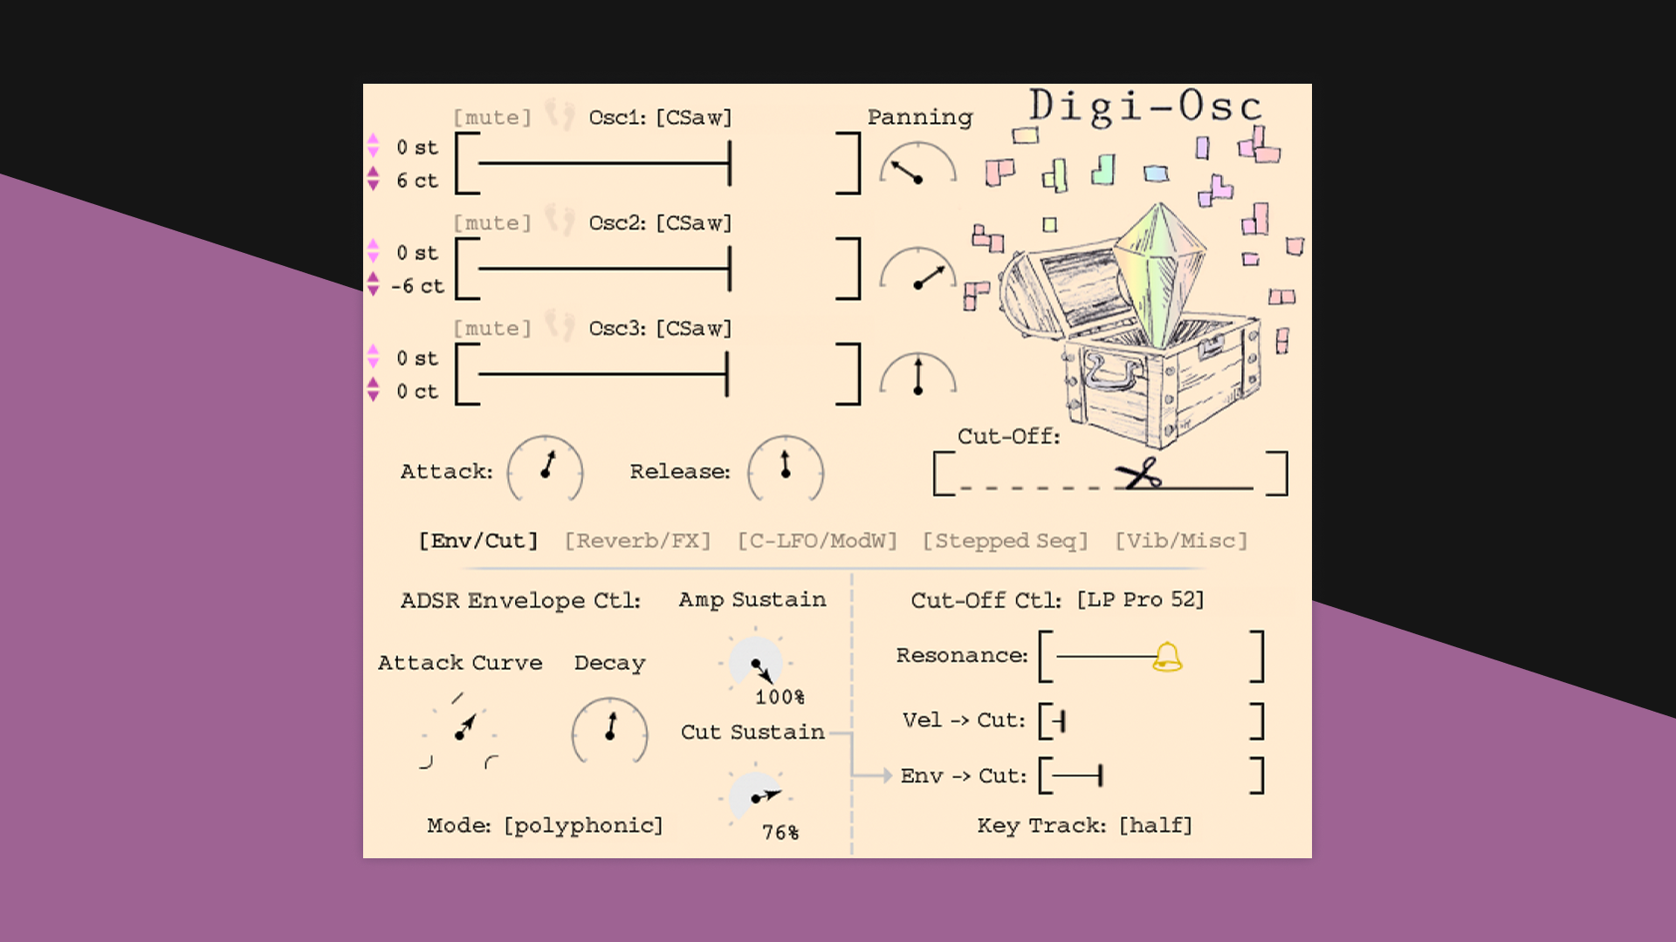Image resolution: width=1676 pixels, height=942 pixels.
Task: Open the Key Track selector showing half
Action: coord(1157,825)
